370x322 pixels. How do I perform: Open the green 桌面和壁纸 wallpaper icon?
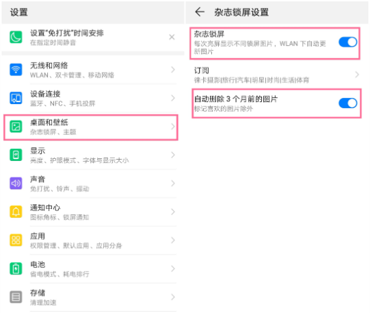tap(16, 127)
